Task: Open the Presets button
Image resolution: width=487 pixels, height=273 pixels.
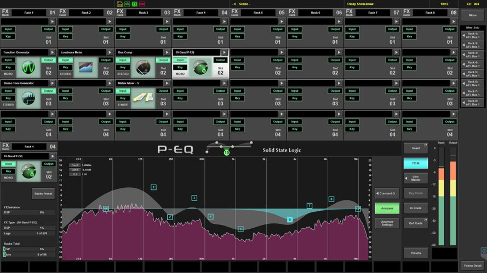Action: (x=416, y=253)
